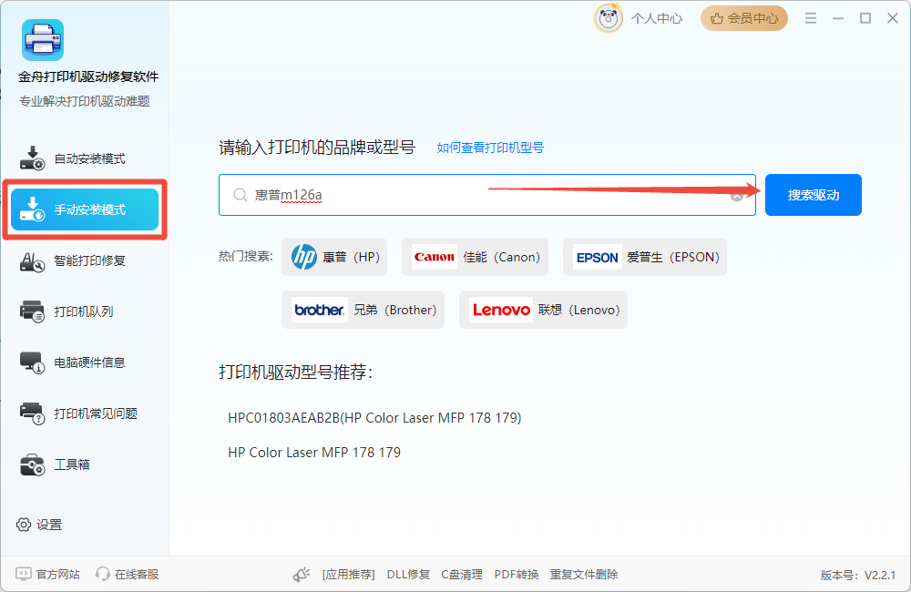Click the [应用推荐] label
This screenshot has height=592, width=911.
coord(349,575)
